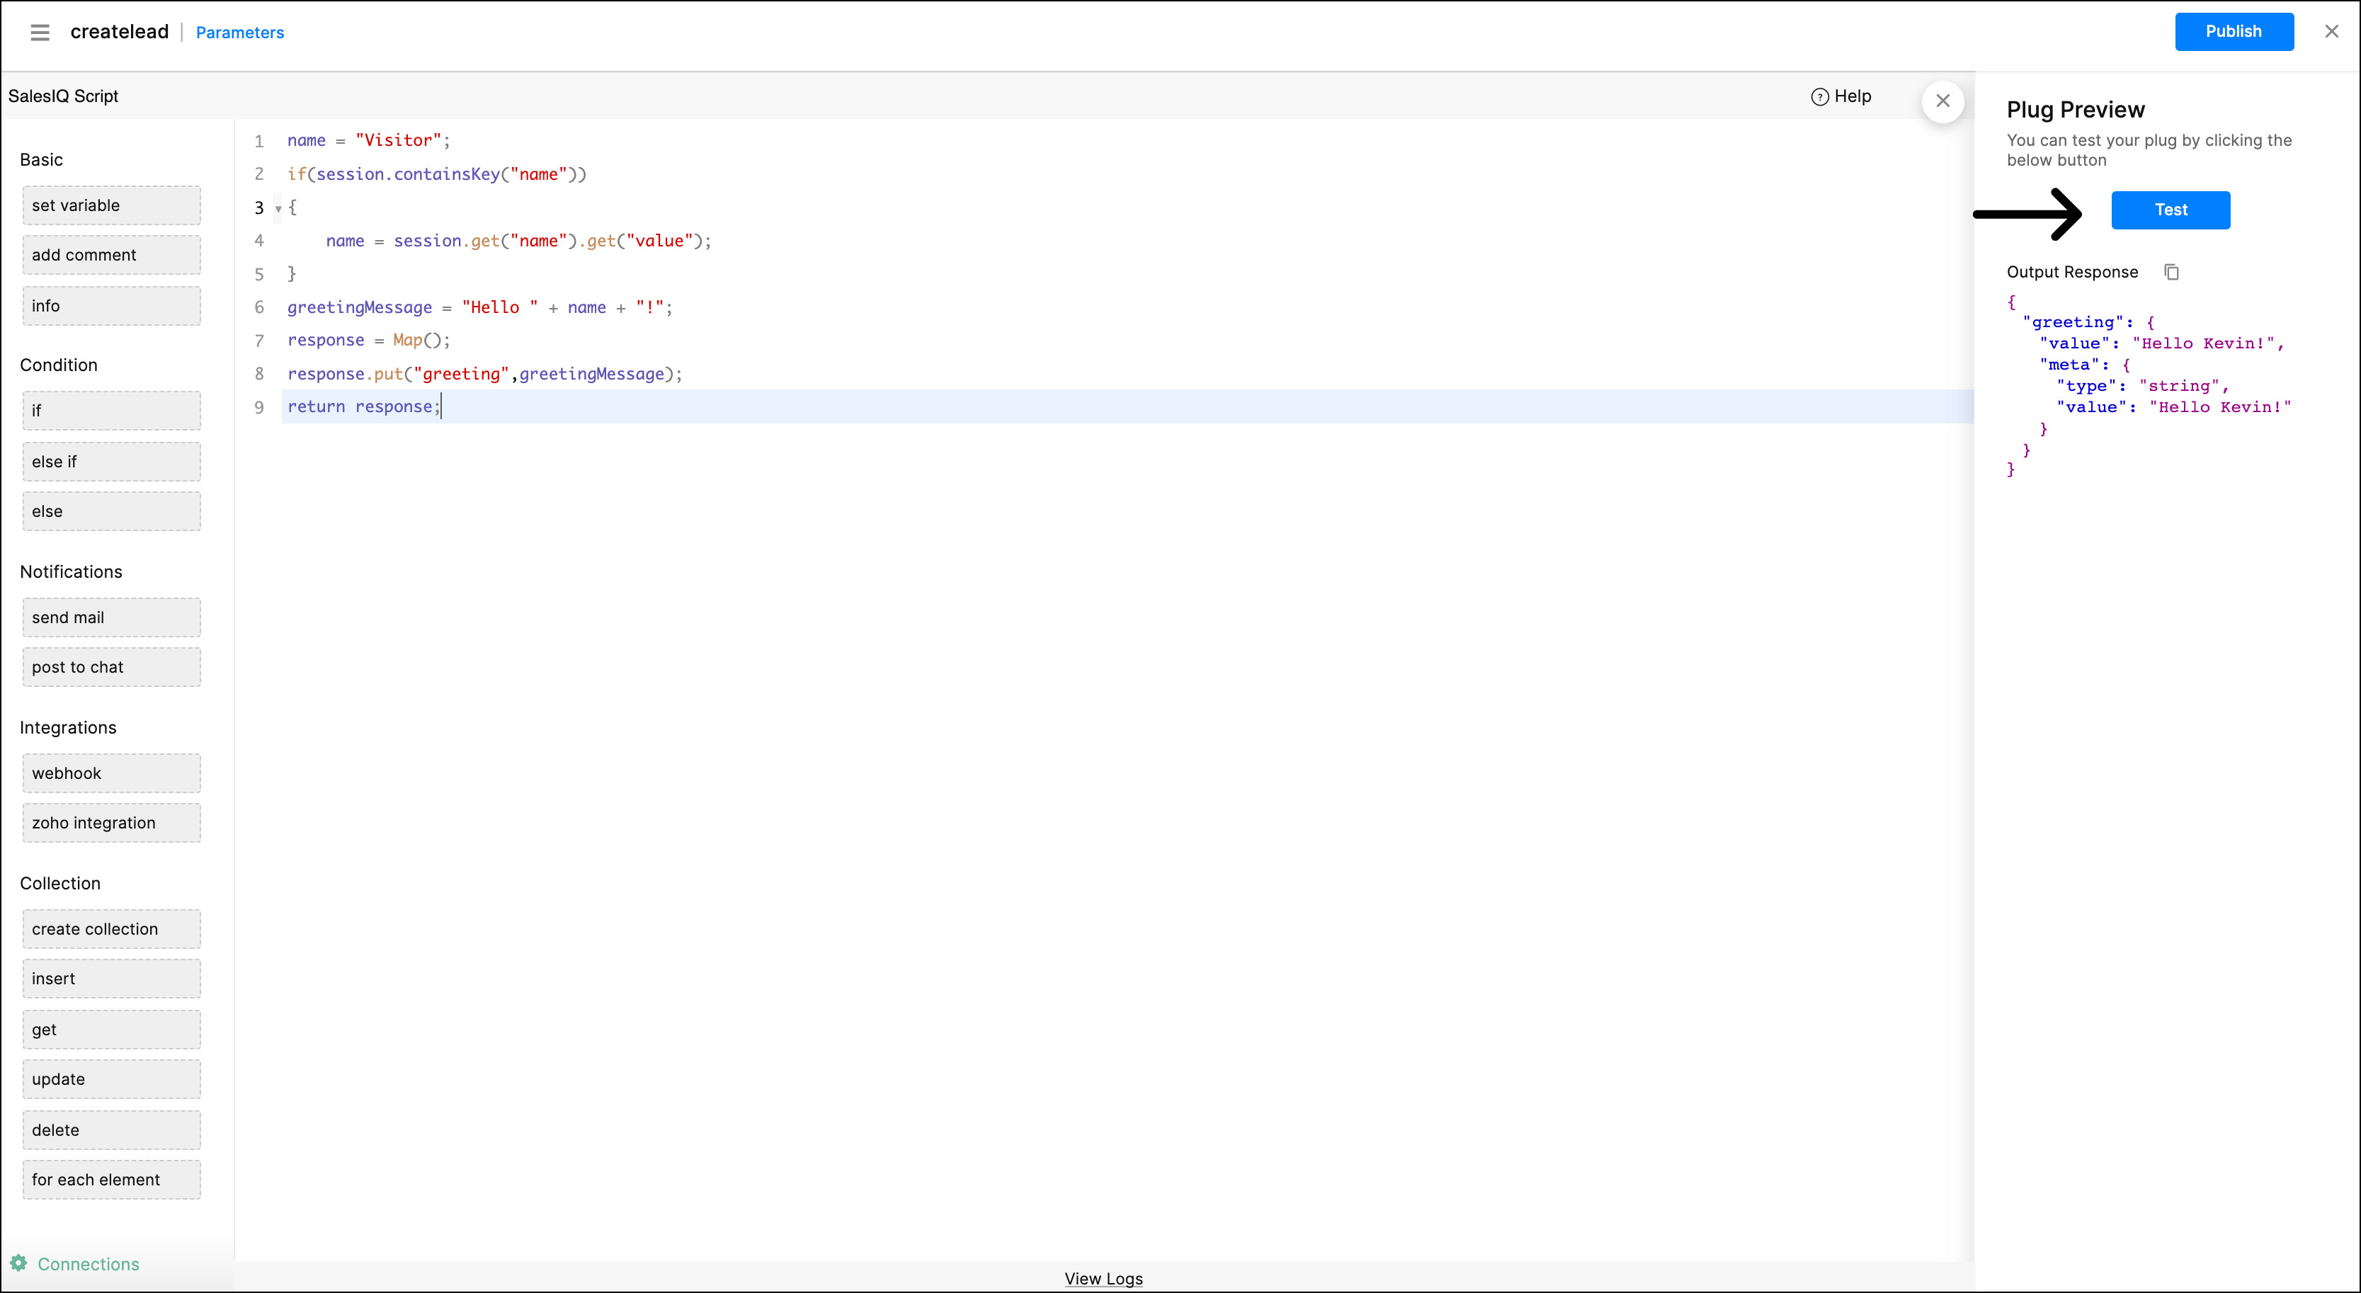Screen dimensions: 2361x1293
Task: Click the "type": "string" output line
Action: 2142,387
